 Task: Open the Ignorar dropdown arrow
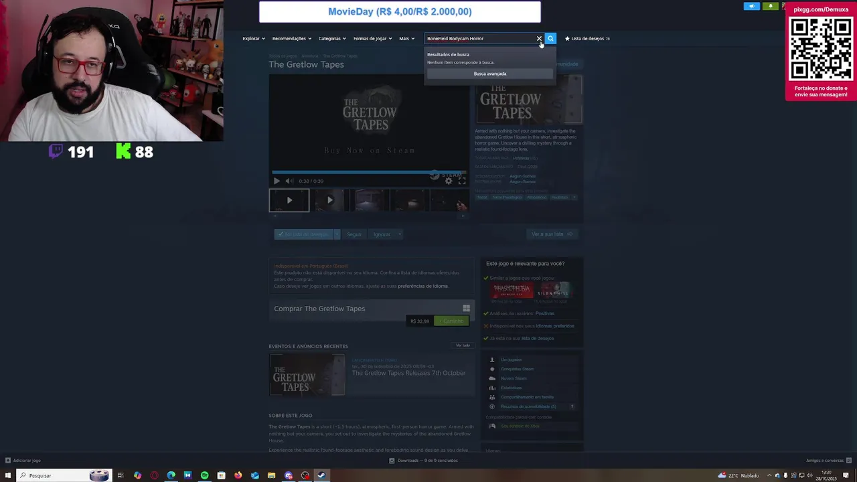coord(399,234)
